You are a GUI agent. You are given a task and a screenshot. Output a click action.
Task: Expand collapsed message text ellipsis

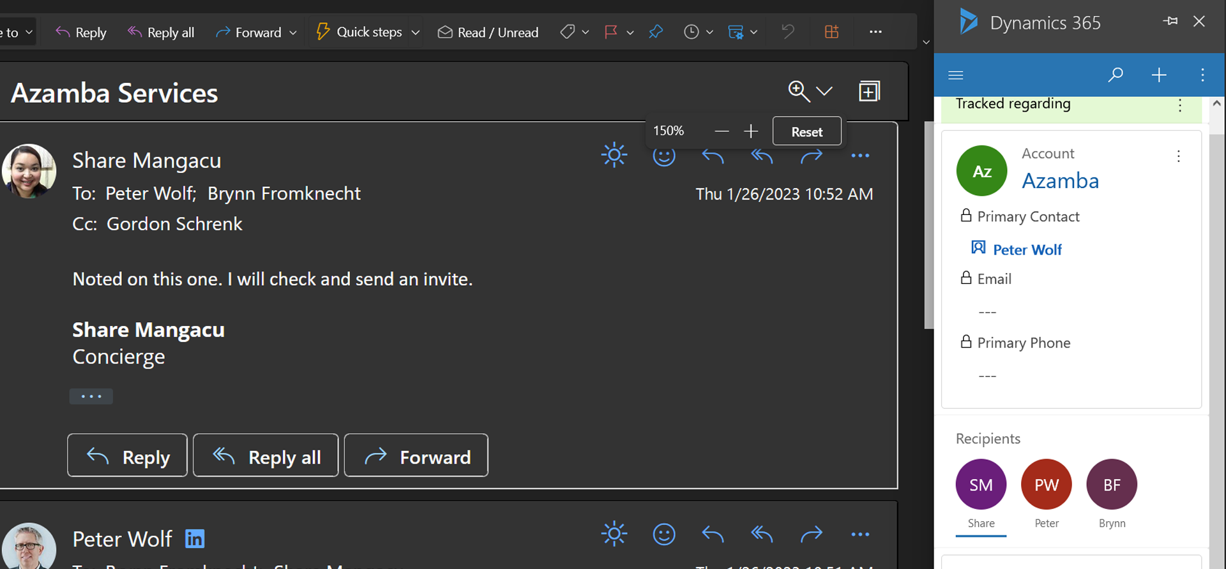pos(91,396)
